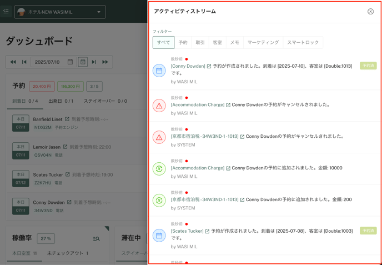Click the 07/12 date tile for Scates Tucker
The image size is (382, 265).
(x=21, y=179)
